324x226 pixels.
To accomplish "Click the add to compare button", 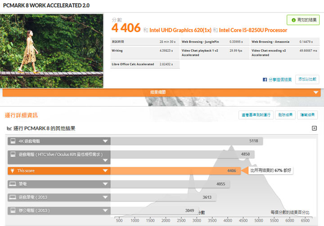I will [307, 79].
